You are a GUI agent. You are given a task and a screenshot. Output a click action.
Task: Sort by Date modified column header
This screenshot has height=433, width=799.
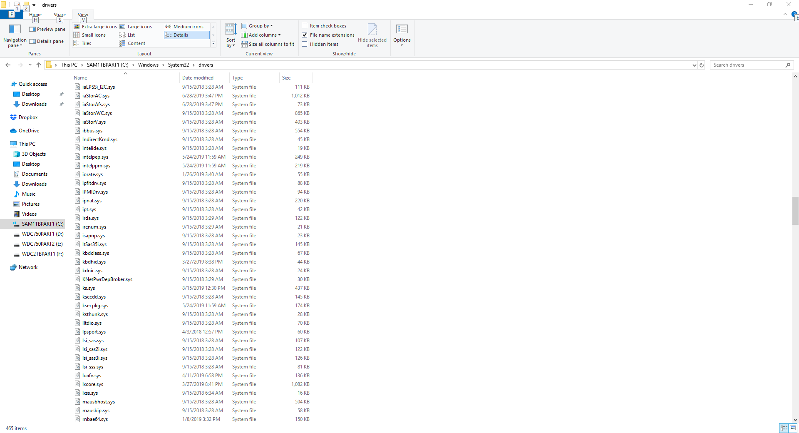pyautogui.click(x=204, y=78)
